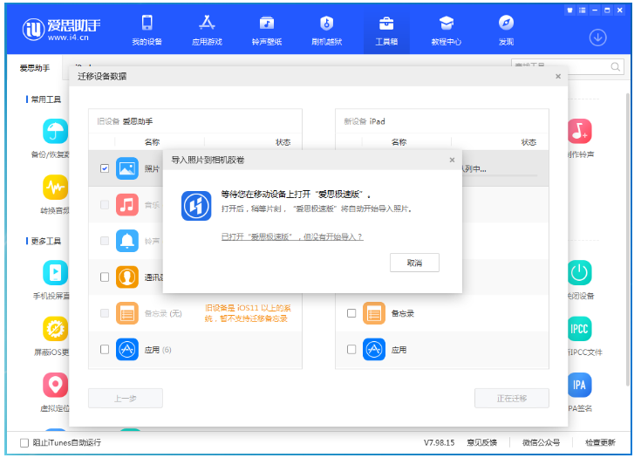Viewport: 641px width, 458px height.
Task: Click the V7.98.15 version text
Action: 439,442
